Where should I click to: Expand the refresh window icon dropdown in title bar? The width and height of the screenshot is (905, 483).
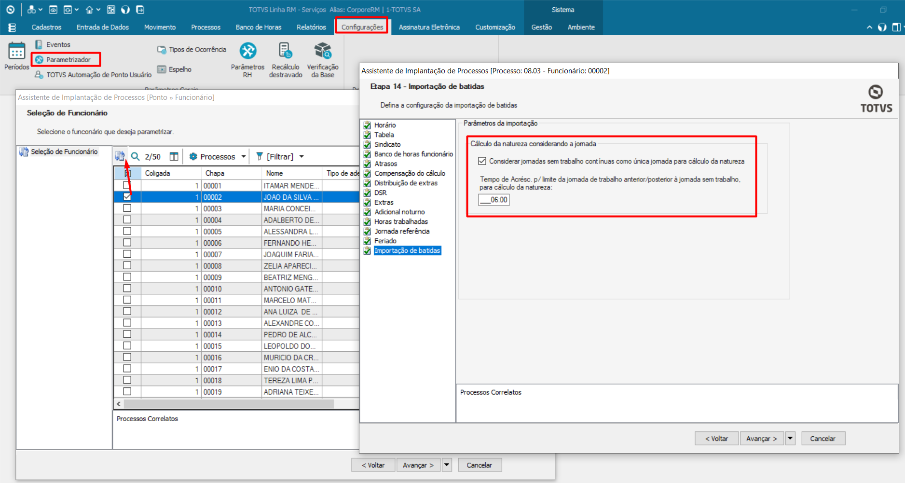tap(76, 10)
